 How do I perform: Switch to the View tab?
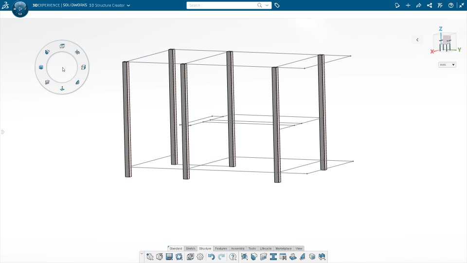[x=299, y=248]
